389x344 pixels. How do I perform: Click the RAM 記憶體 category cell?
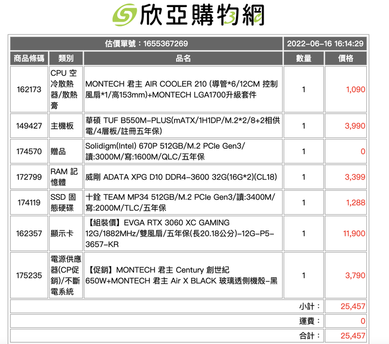[x=66, y=177]
